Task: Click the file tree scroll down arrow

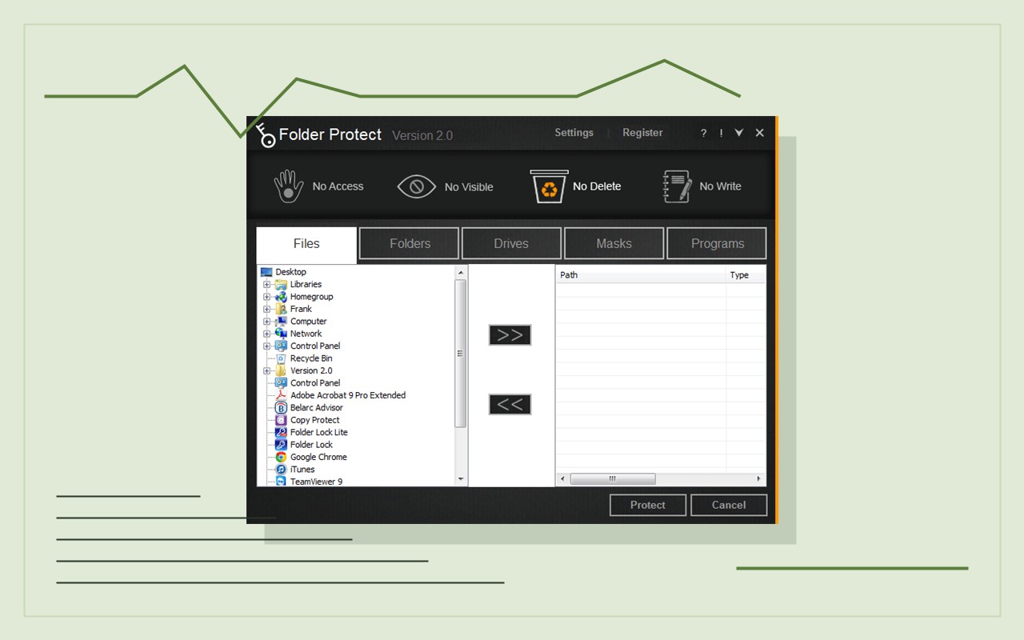Action: click(460, 480)
